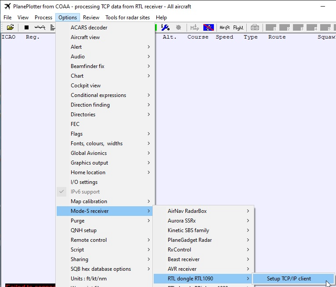
Task: Click the waveform signal icon in toolbar
Action: pyautogui.click(x=40, y=27)
